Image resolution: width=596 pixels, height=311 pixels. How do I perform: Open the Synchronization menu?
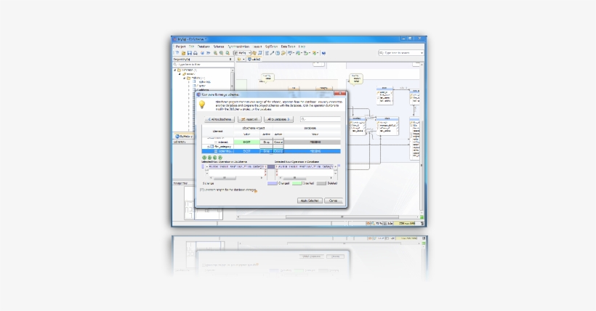238,47
